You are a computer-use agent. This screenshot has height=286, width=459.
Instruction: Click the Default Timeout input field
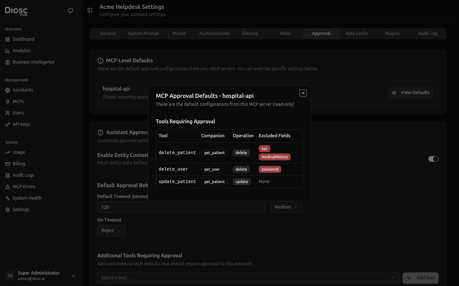click(181, 207)
